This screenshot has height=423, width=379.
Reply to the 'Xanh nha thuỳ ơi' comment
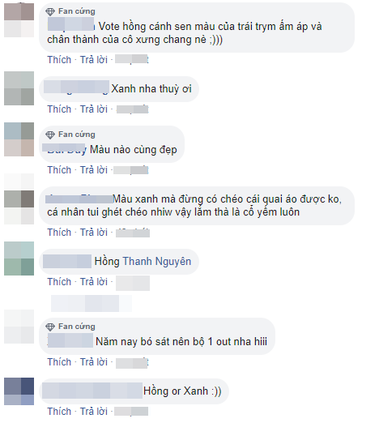point(94,109)
